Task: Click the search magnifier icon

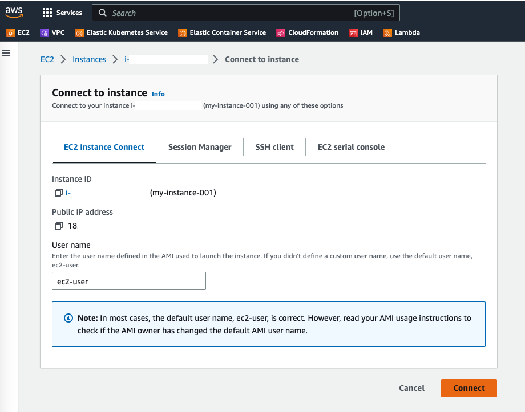Action: (x=103, y=13)
